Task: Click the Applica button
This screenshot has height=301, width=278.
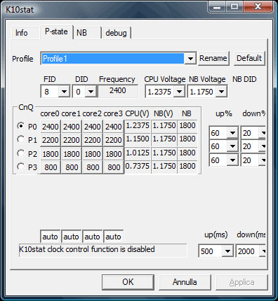Action: tap(241, 282)
